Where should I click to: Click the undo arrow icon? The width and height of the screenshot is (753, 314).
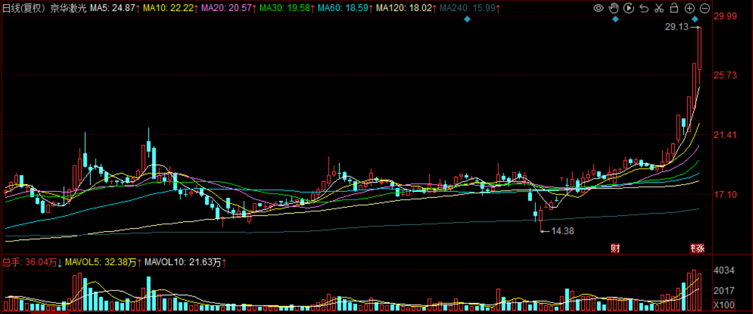pyautogui.click(x=644, y=8)
